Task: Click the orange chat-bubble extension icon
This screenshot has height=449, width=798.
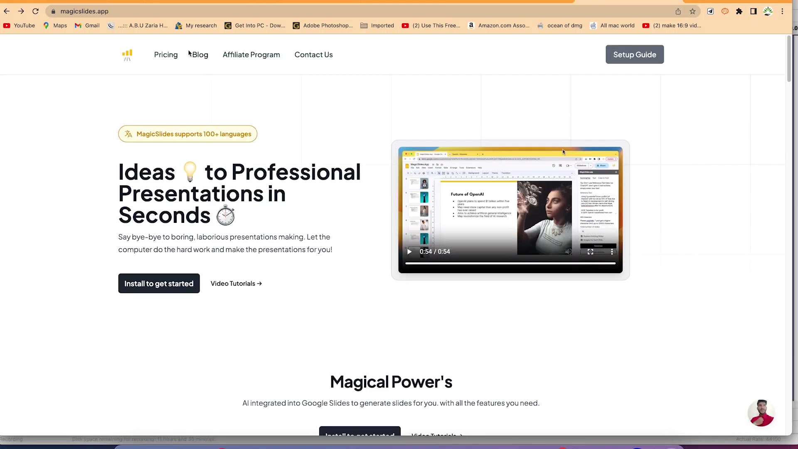Action: click(x=725, y=11)
